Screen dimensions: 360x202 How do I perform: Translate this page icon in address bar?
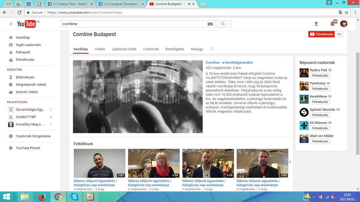340,12
